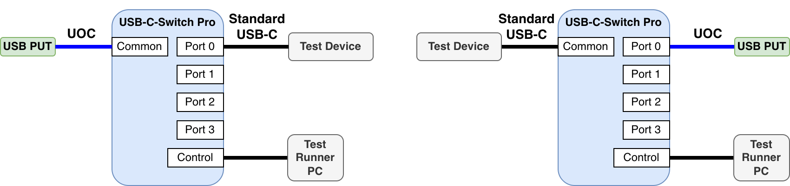Select Port 3 in the right switch

tap(646, 130)
